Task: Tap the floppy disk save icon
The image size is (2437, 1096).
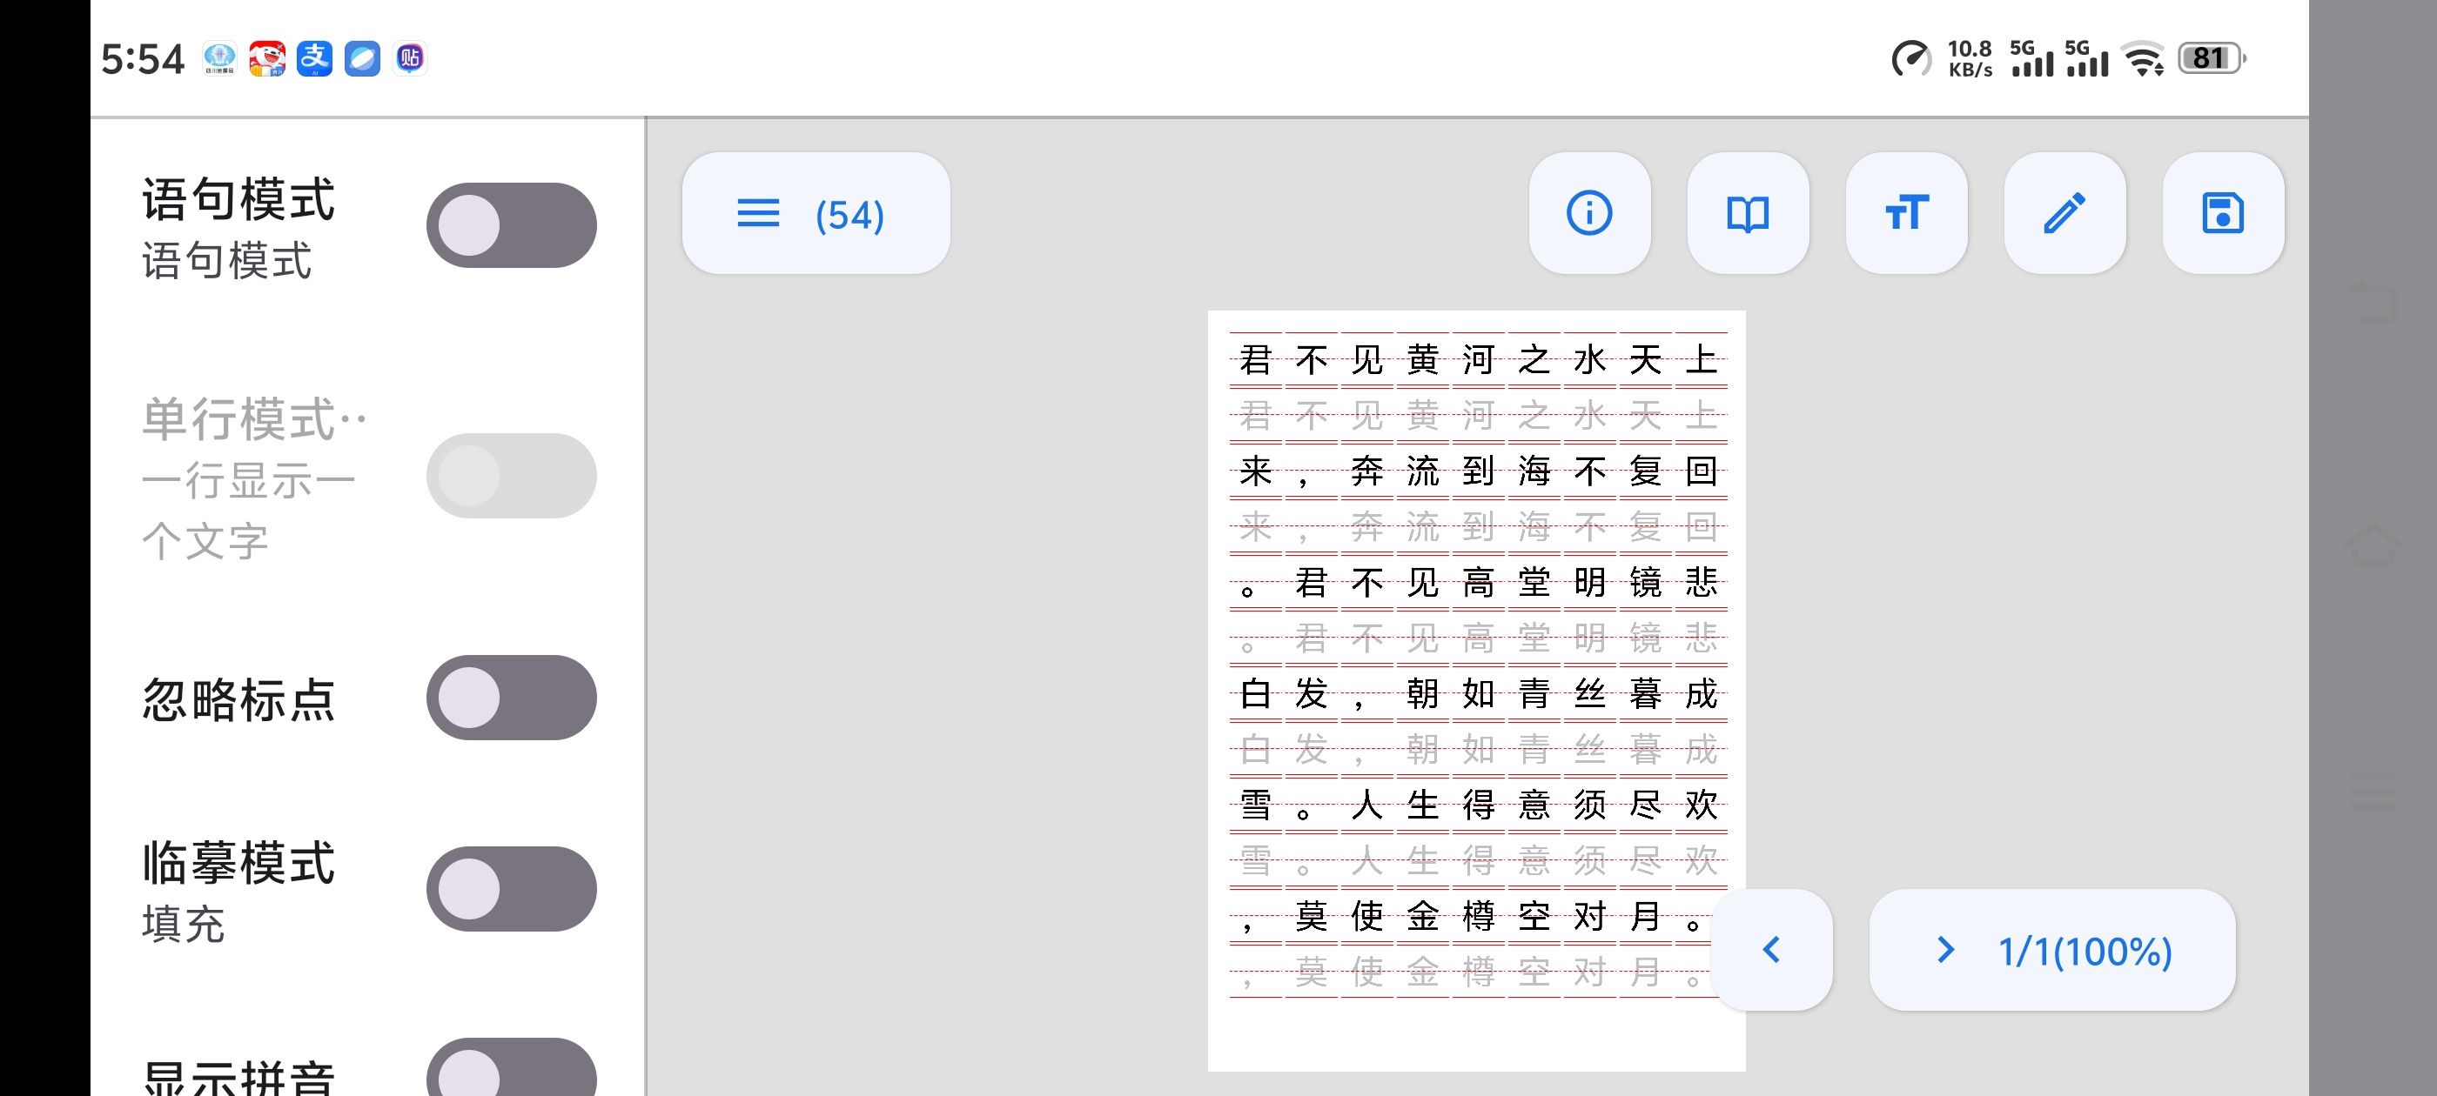Action: 2223,214
